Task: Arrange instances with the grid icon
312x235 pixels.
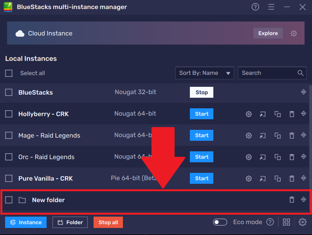Action: (286, 222)
